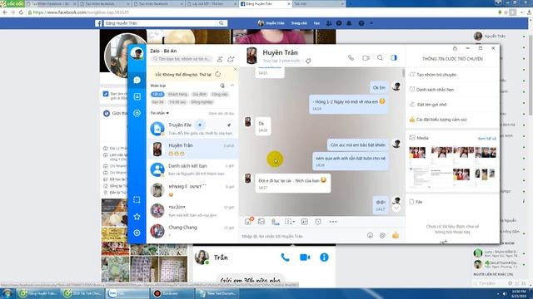Click the create group icon next to Zalo search

pyautogui.click(x=231, y=59)
